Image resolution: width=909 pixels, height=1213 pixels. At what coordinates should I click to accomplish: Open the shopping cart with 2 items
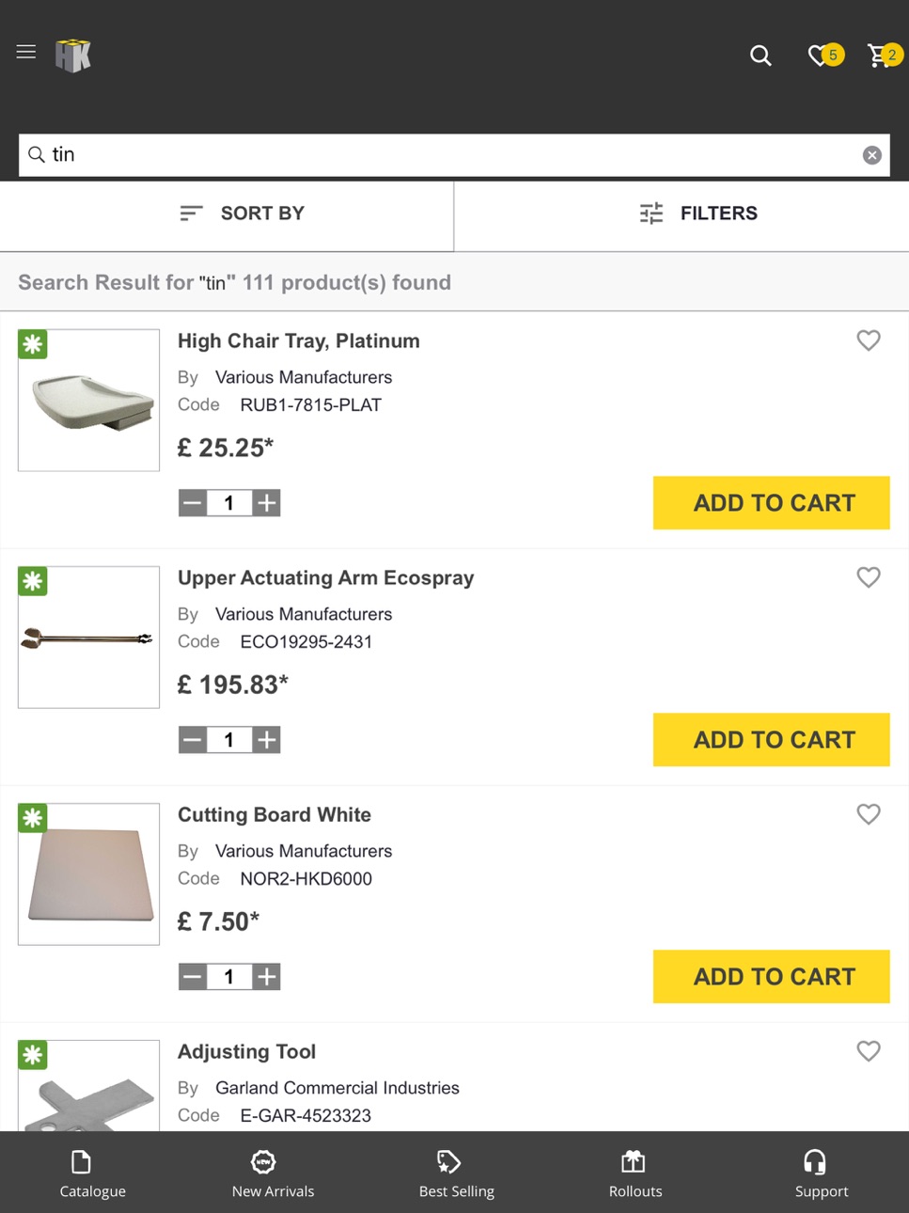885,55
